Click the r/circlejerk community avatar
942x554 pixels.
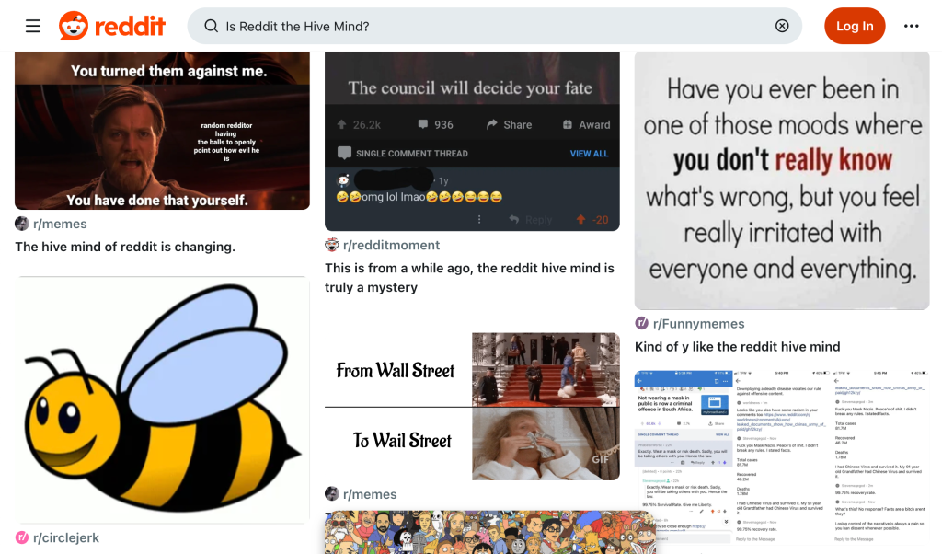[x=21, y=537]
